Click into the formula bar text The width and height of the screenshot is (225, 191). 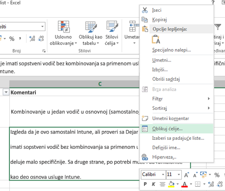pyautogui.click(x=69, y=67)
